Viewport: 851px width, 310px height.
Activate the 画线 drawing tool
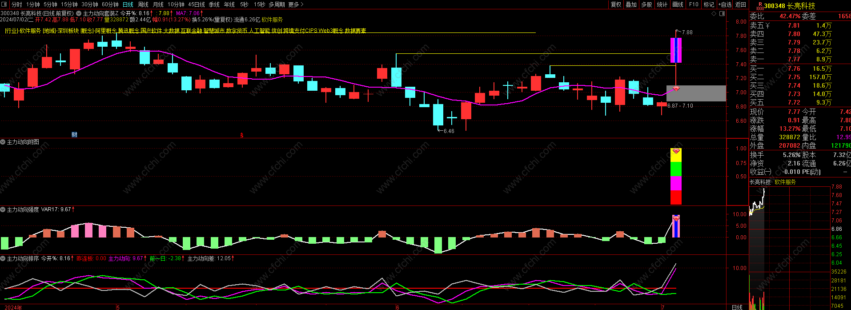678,4
